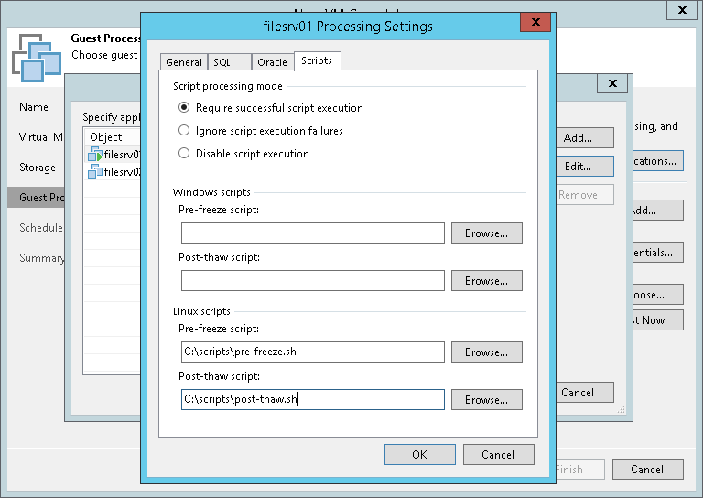703x498 pixels.
Task: Confirm Processing Settings with OK
Action: click(419, 454)
